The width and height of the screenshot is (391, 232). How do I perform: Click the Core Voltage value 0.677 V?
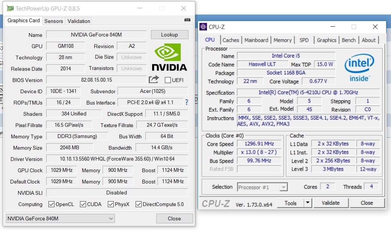click(319, 81)
